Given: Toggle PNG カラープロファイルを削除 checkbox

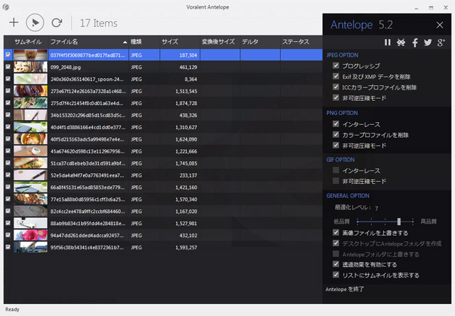Looking at the screenshot, I should (336, 135).
